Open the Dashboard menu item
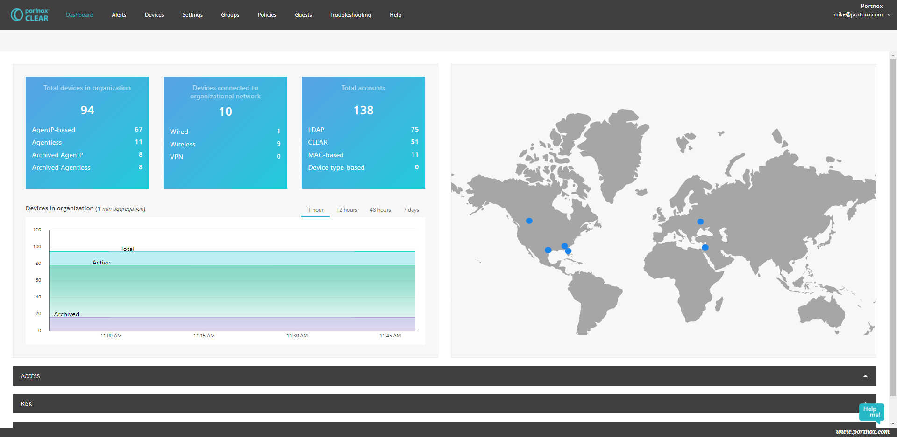 click(x=79, y=15)
